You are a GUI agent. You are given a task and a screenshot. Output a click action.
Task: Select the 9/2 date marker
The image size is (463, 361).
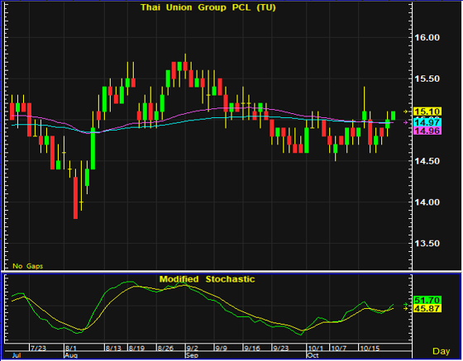(192, 349)
